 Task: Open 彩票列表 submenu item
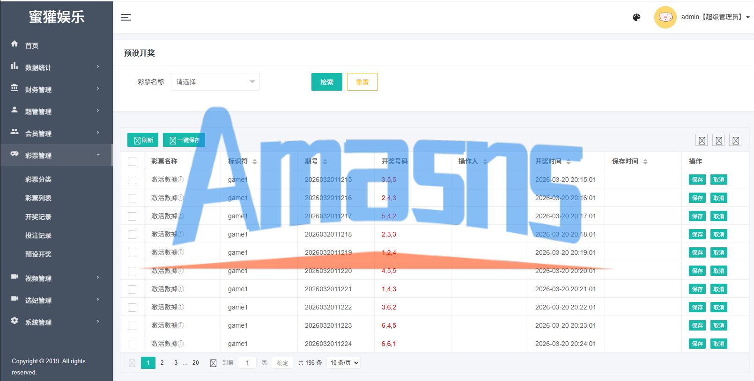pyautogui.click(x=38, y=198)
